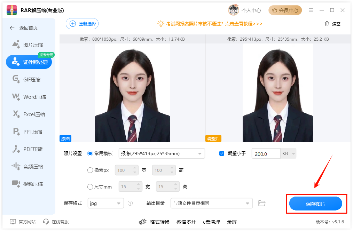Click the version number v5.1.6 text
Image resolution: width=353 pixels, height=231 pixels.
click(x=330, y=222)
